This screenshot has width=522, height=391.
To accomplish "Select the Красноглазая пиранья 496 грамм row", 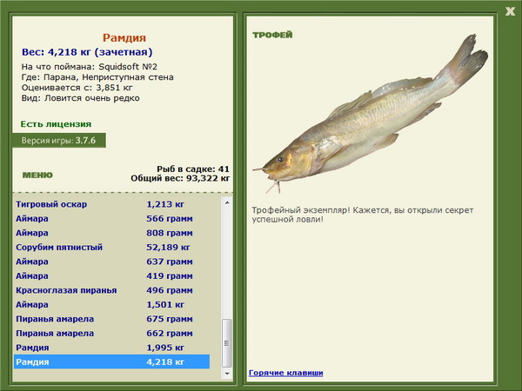I will pos(112,290).
